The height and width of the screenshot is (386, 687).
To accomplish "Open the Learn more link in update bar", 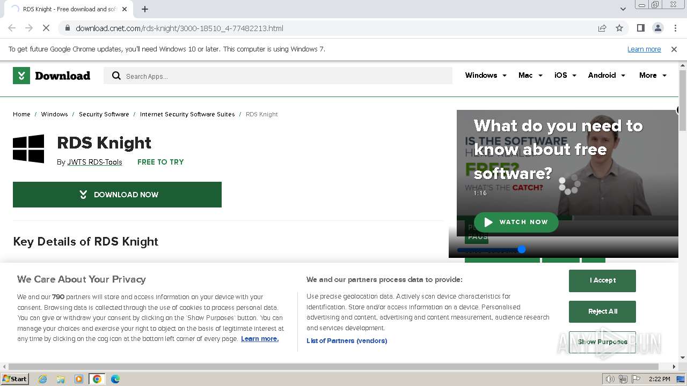I will coord(644,49).
